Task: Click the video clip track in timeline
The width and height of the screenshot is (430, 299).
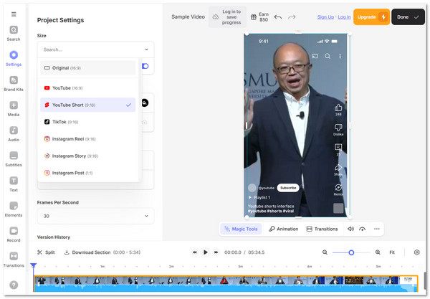Action: click(x=226, y=284)
